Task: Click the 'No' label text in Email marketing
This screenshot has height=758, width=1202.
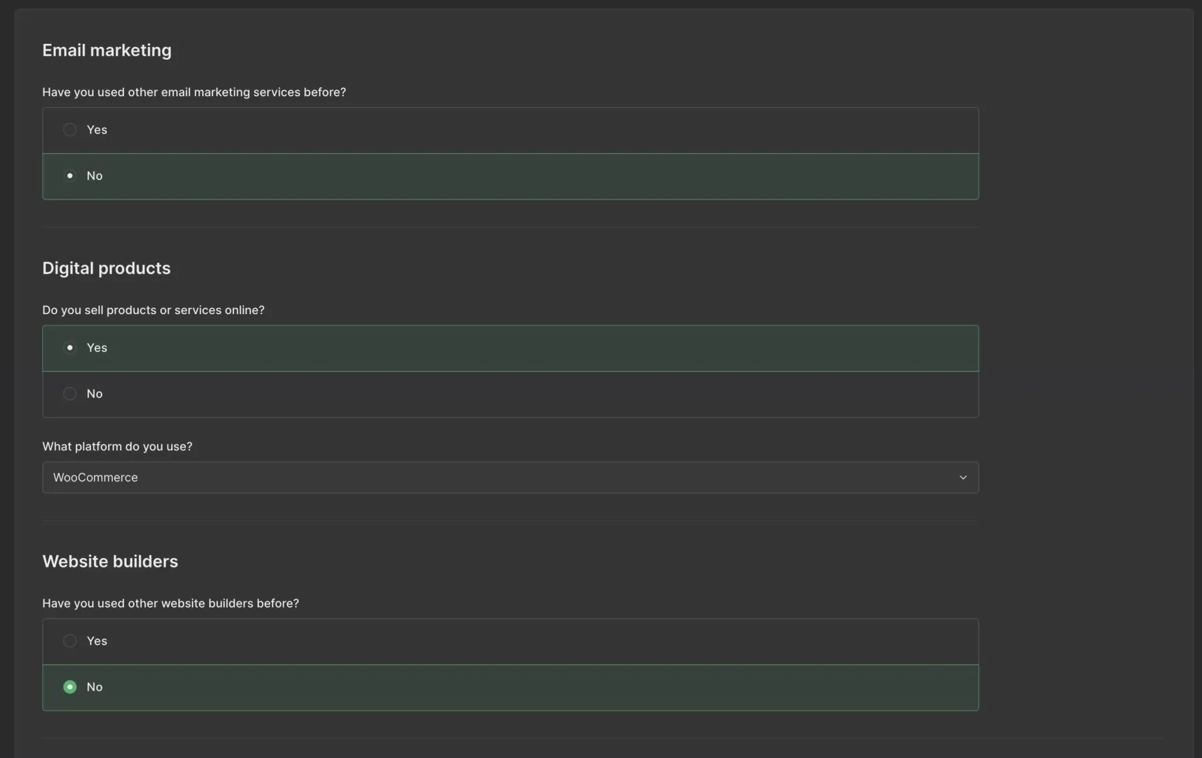Action: (x=94, y=176)
